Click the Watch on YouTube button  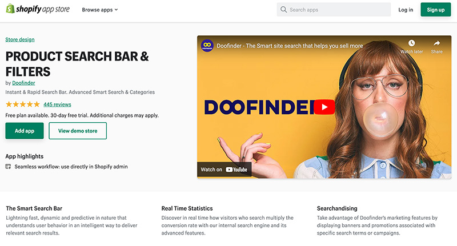[224, 170]
